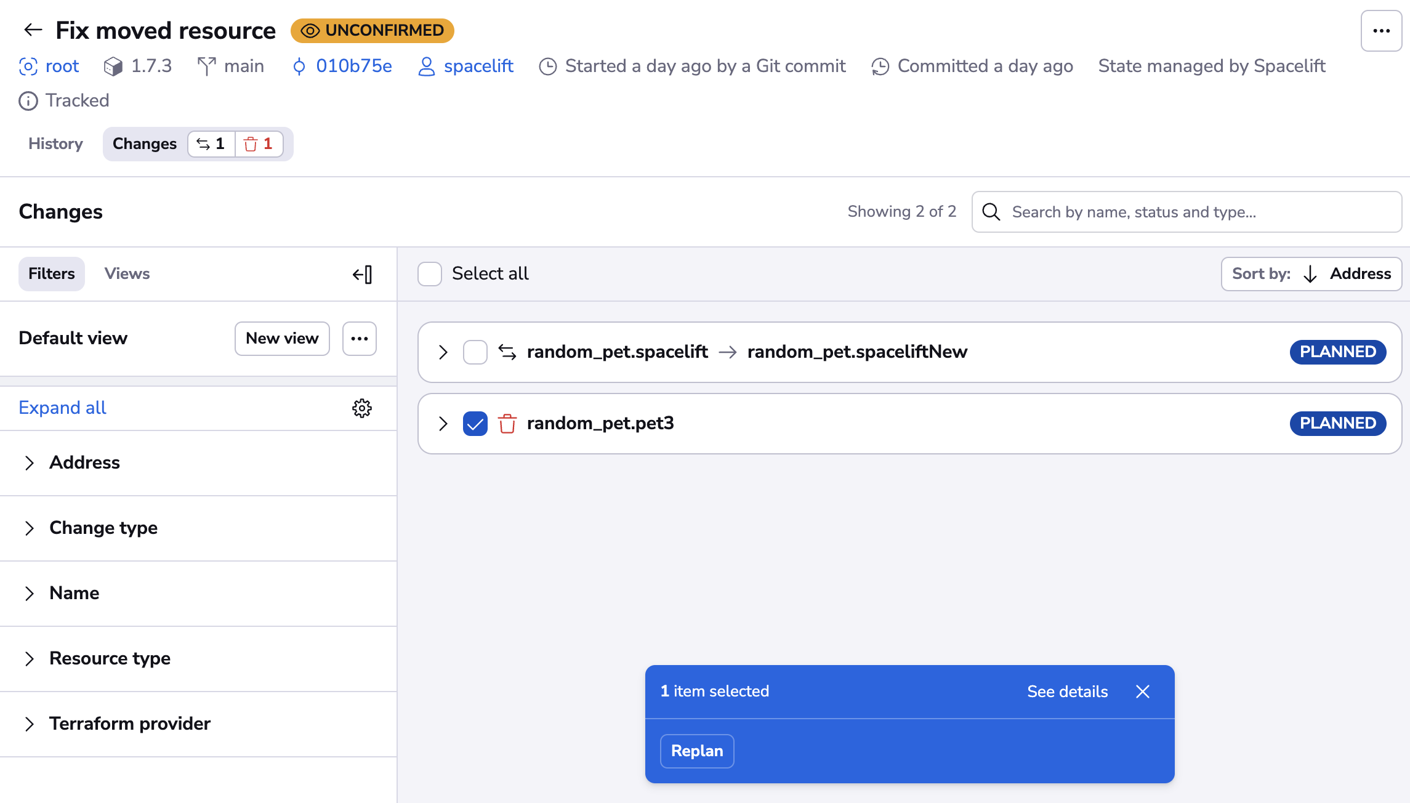Open See details in the selection bar

(1066, 692)
